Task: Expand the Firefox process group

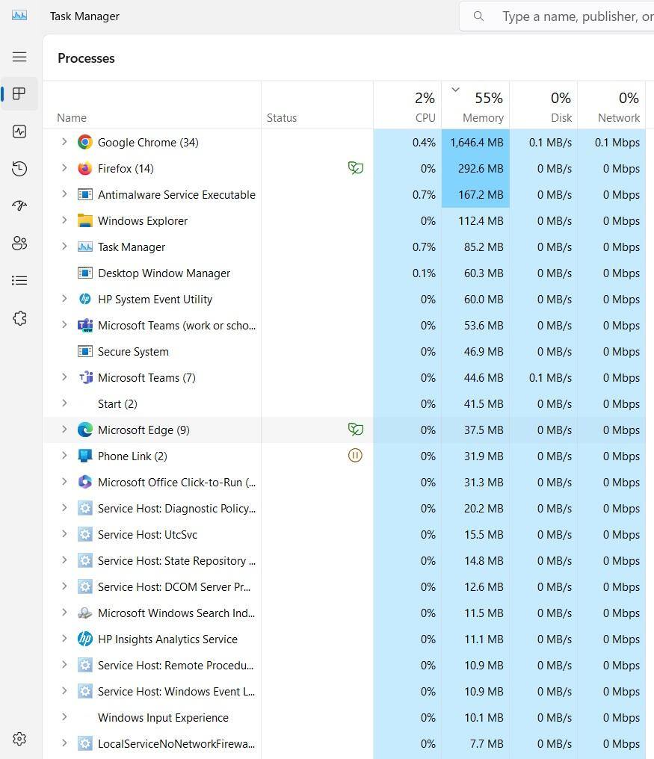Action: 64,168
